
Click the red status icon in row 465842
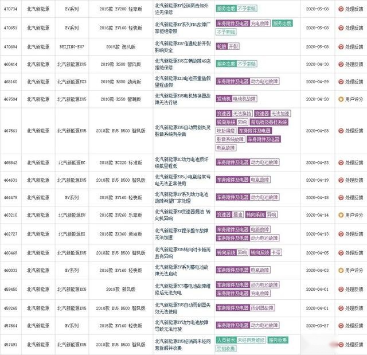tap(341, 163)
